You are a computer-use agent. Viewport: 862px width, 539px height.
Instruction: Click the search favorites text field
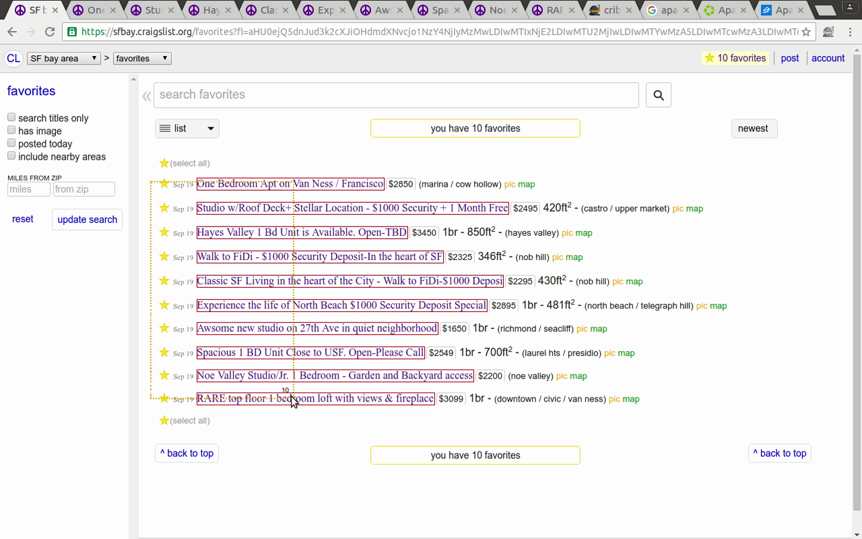click(396, 95)
